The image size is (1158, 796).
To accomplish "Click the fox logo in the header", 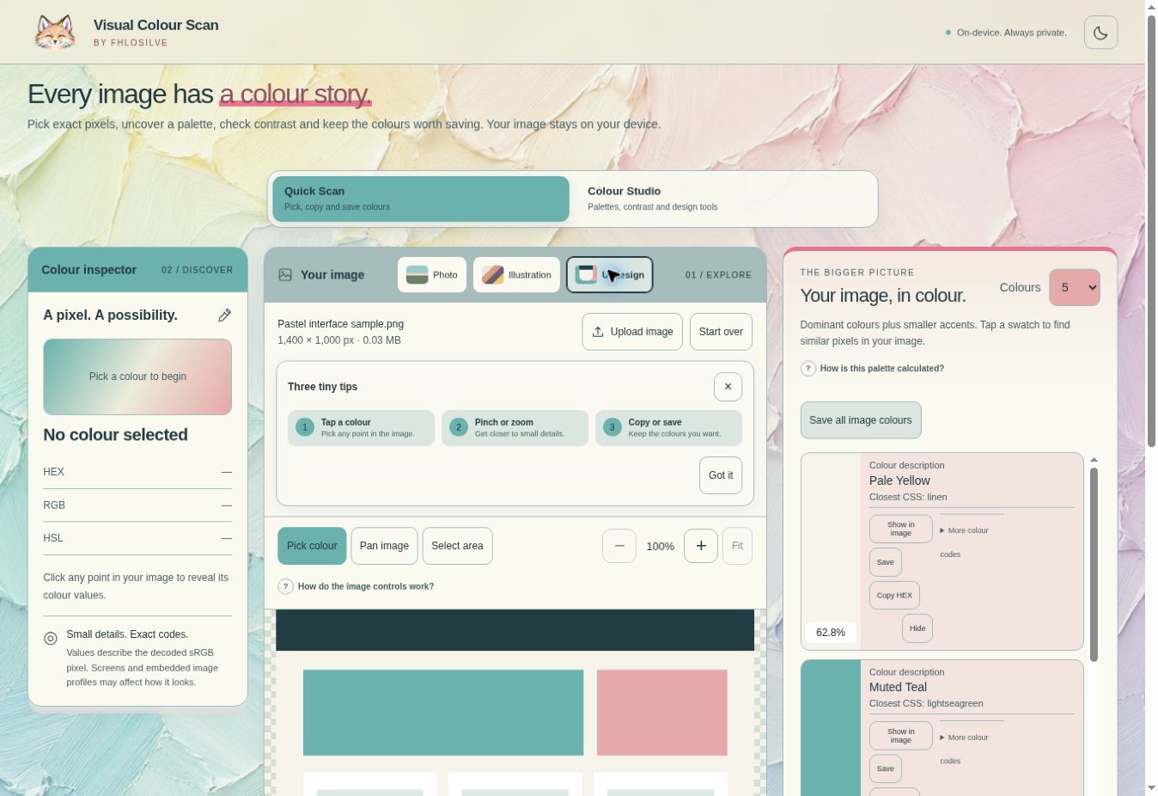I will pos(55,32).
